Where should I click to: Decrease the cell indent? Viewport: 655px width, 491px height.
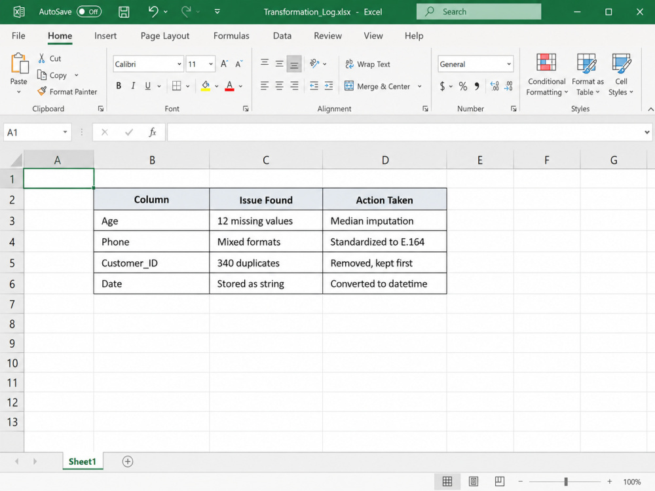314,86
